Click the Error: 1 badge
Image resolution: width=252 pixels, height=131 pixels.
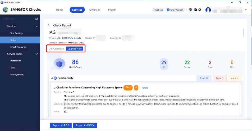[x=219, y=78]
